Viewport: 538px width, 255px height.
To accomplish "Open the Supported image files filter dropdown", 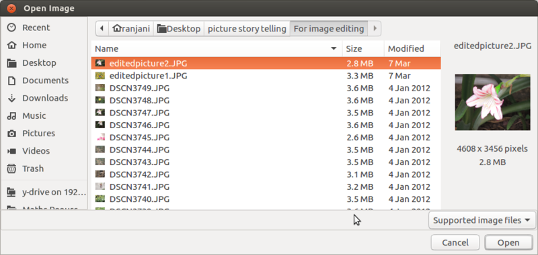I will tap(482, 220).
